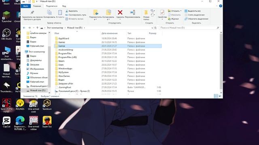Select the CapCut desktop icon
259x145 pixels.
coord(6,122)
